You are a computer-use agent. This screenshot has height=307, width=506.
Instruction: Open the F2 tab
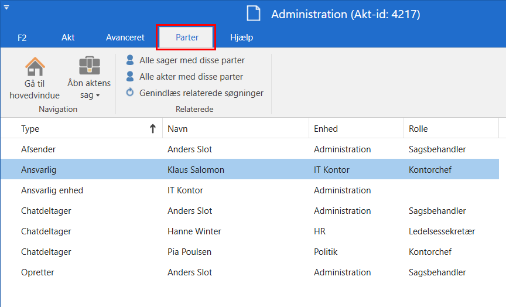pyautogui.click(x=22, y=37)
